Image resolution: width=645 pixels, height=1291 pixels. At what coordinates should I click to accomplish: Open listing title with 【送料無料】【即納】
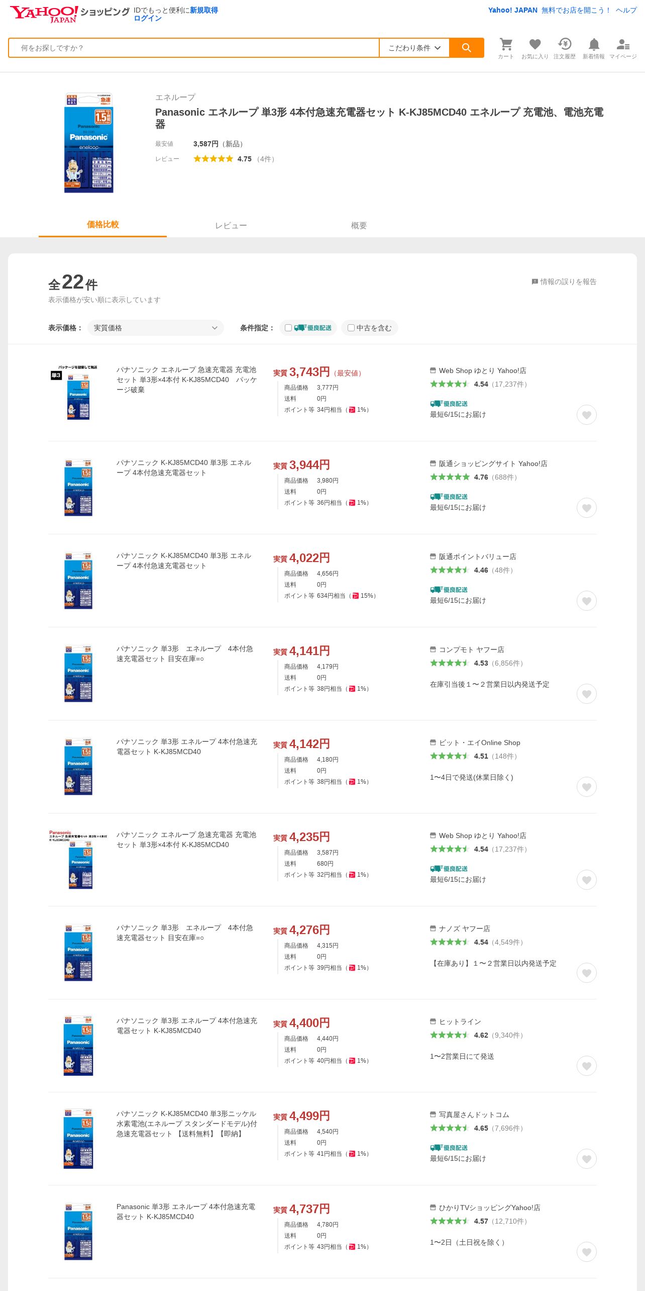click(x=187, y=1124)
